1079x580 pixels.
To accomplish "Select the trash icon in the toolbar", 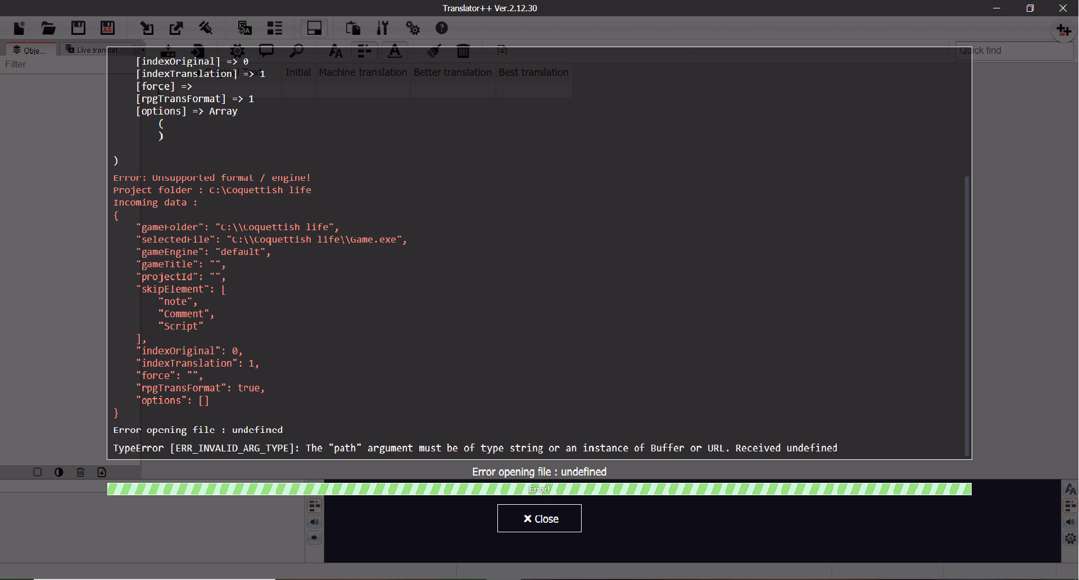I will (x=463, y=51).
